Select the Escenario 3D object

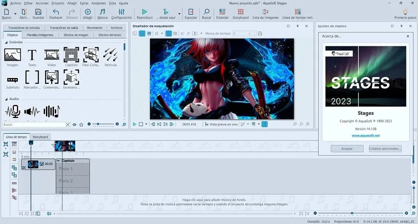click(x=71, y=80)
